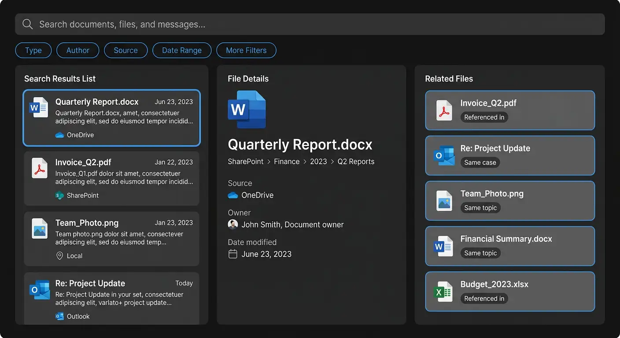Select Invoice_Q2.pdf title in search results
This screenshot has width=620, height=338.
coord(83,162)
